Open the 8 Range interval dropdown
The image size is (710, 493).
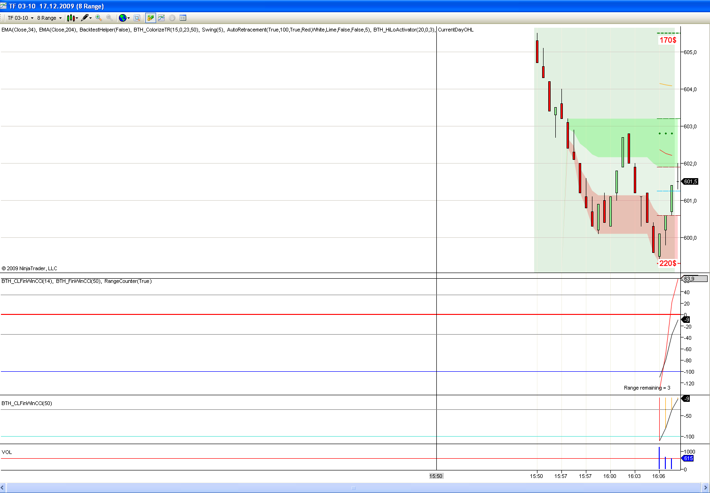pos(49,18)
